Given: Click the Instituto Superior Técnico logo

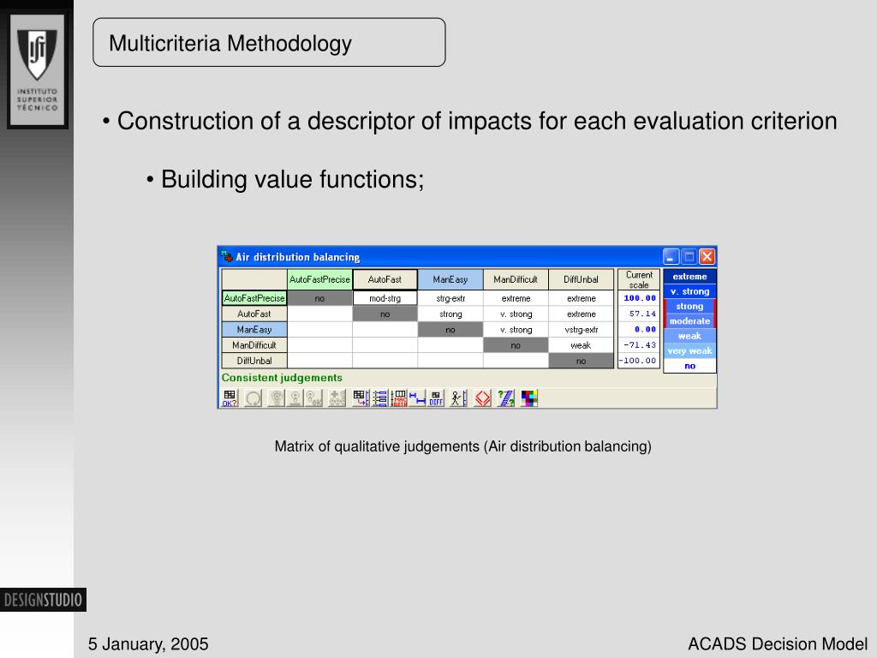Looking at the screenshot, I should pyautogui.click(x=38, y=70).
